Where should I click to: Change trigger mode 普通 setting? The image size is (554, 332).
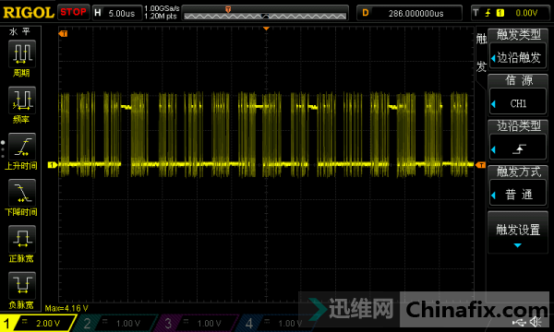518,194
